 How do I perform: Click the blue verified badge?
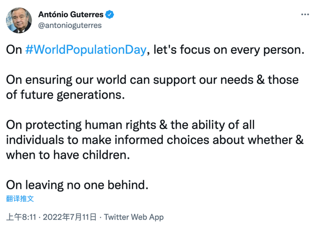110,15
